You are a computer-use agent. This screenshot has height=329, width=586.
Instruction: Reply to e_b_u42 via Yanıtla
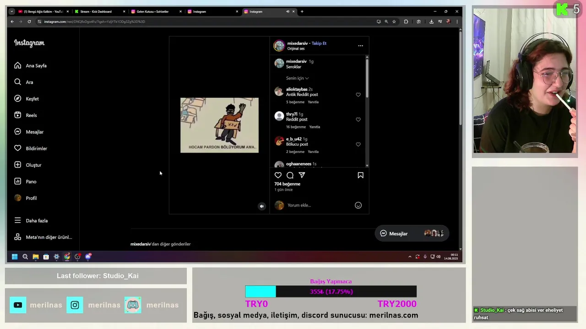point(313,152)
